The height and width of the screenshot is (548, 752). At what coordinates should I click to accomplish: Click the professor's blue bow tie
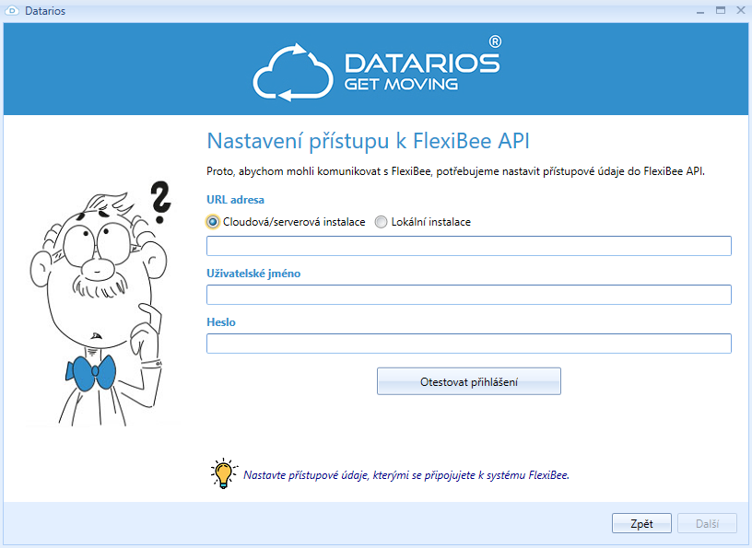coord(90,371)
